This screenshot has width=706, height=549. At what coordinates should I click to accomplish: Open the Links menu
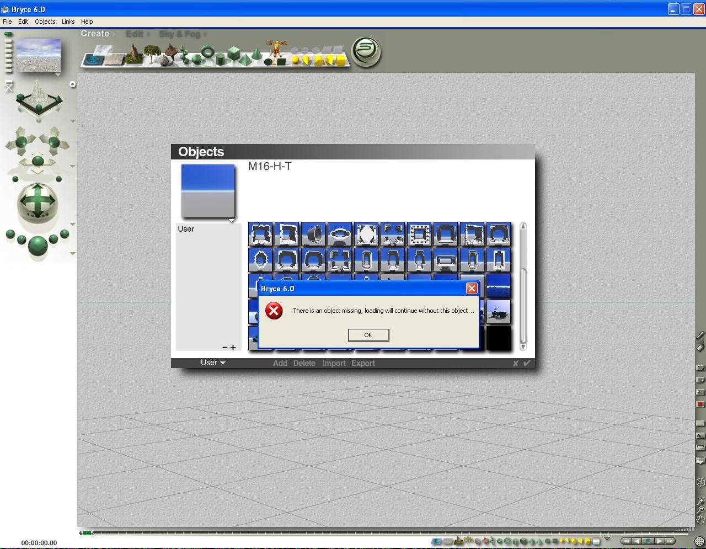tap(68, 22)
